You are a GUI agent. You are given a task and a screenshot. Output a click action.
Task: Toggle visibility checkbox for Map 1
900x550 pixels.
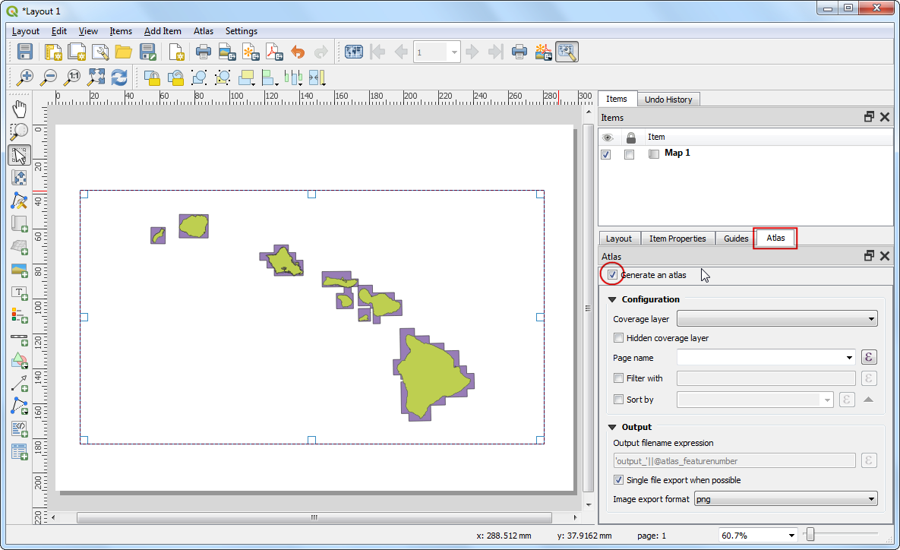pyautogui.click(x=606, y=154)
